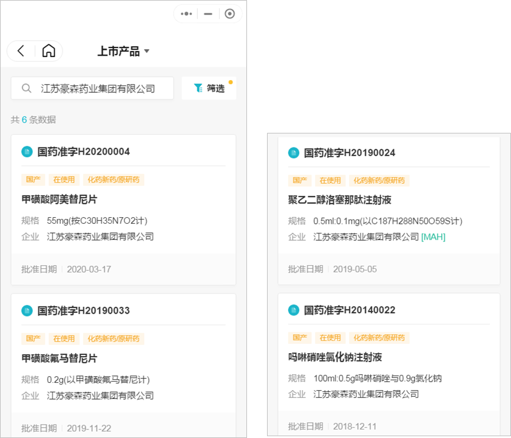511x438 pixels.
Task: Open the home page icon
Action: coord(49,51)
